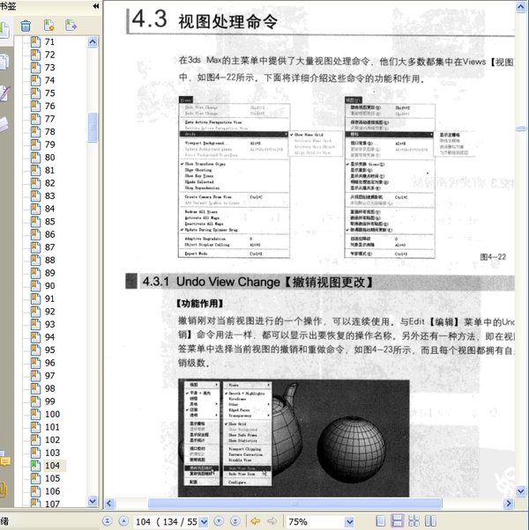Click the bookmark icon beside 95
Screen dimensions: 529x530
tap(35, 350)
